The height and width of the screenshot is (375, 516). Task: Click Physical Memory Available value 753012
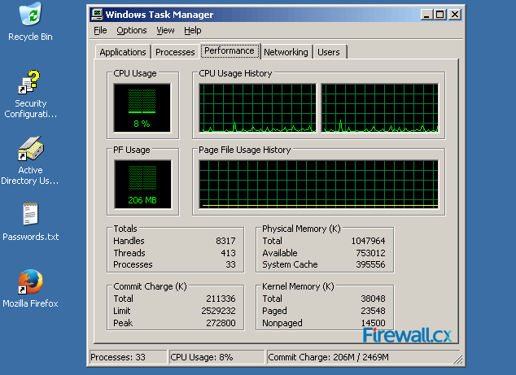pyautogui.click(x=370, y=253)
